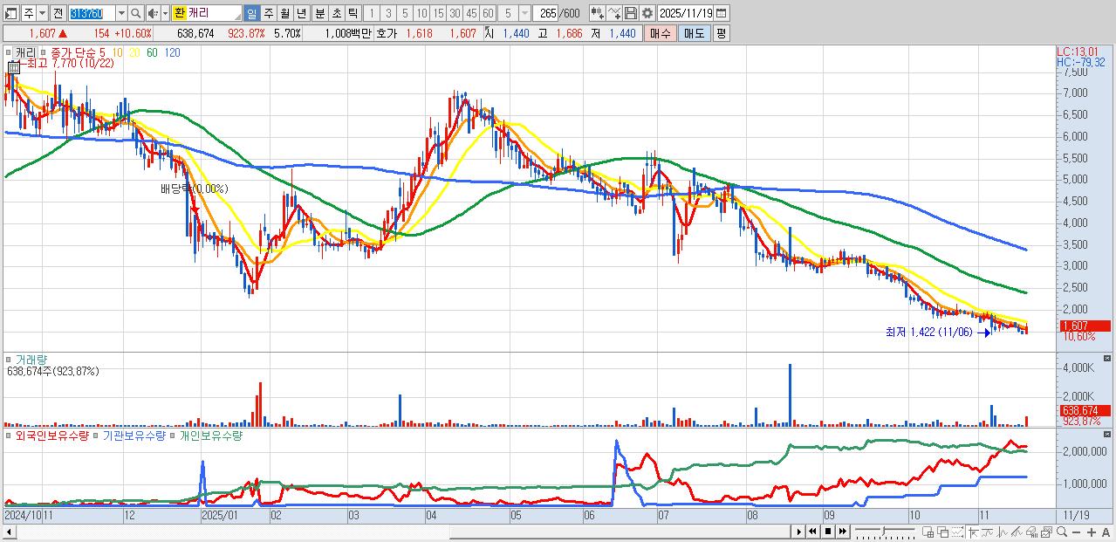Click the add line indicator icon
1116x542 pixels.
pyautogui.click(x=613, y=13)
